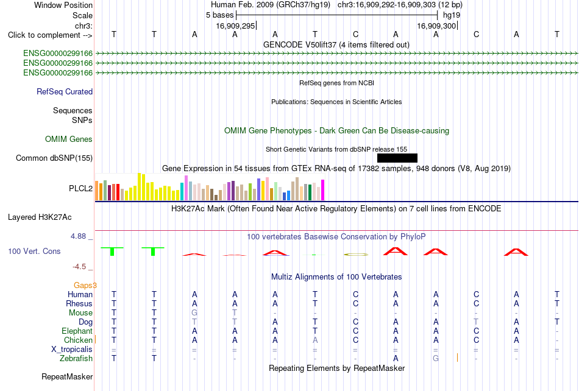579x391 pixels.
Task: Open the Common dbSNP(155) track label
Action: (x=54, y=158)
